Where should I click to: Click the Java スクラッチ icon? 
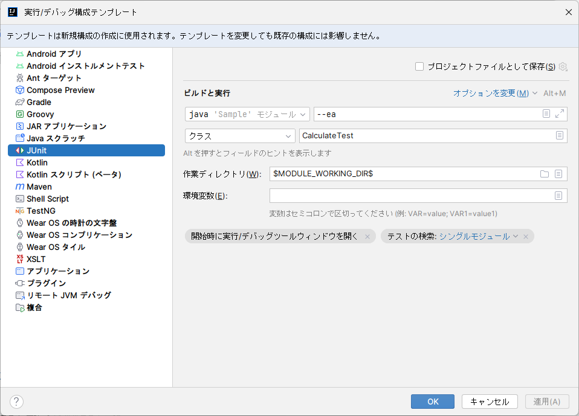(x=20, y=139)
